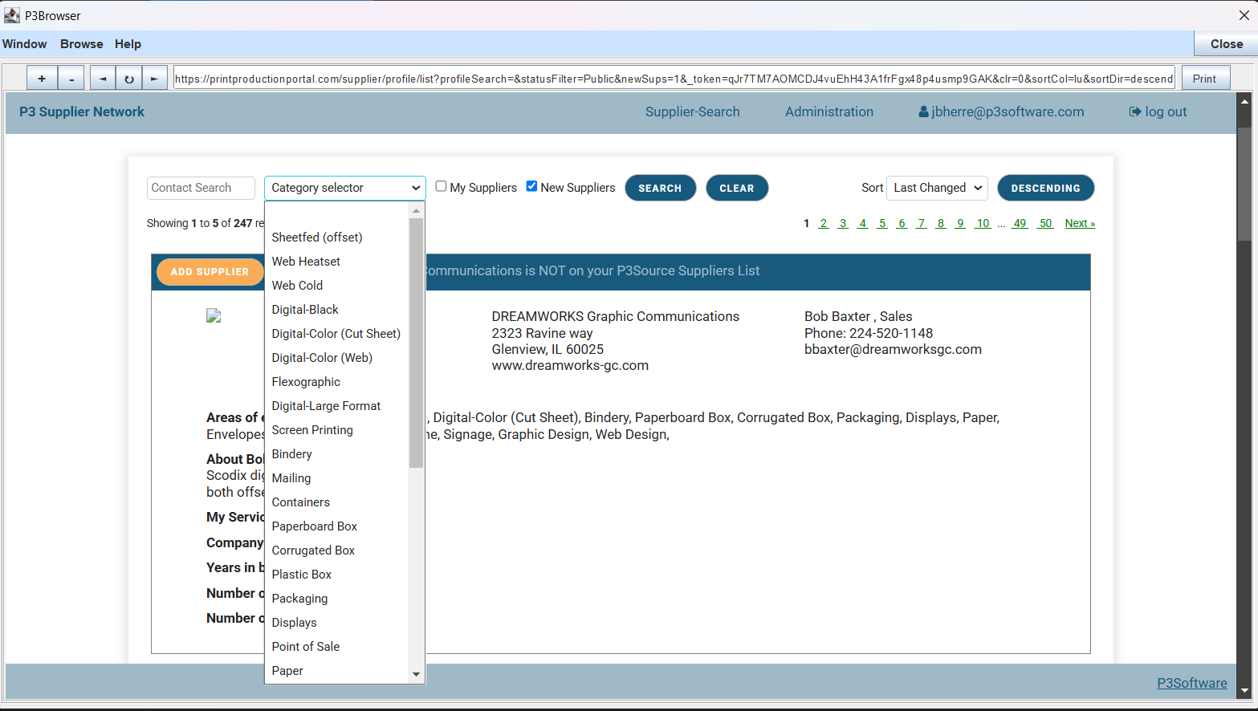Collapse the Category selector dropdown

point(344,188)
